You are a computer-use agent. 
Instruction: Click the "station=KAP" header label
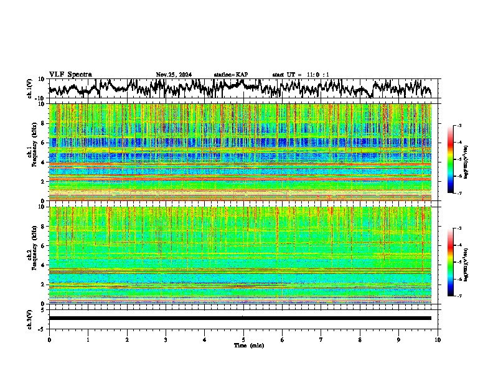click(x=231, y=75)
